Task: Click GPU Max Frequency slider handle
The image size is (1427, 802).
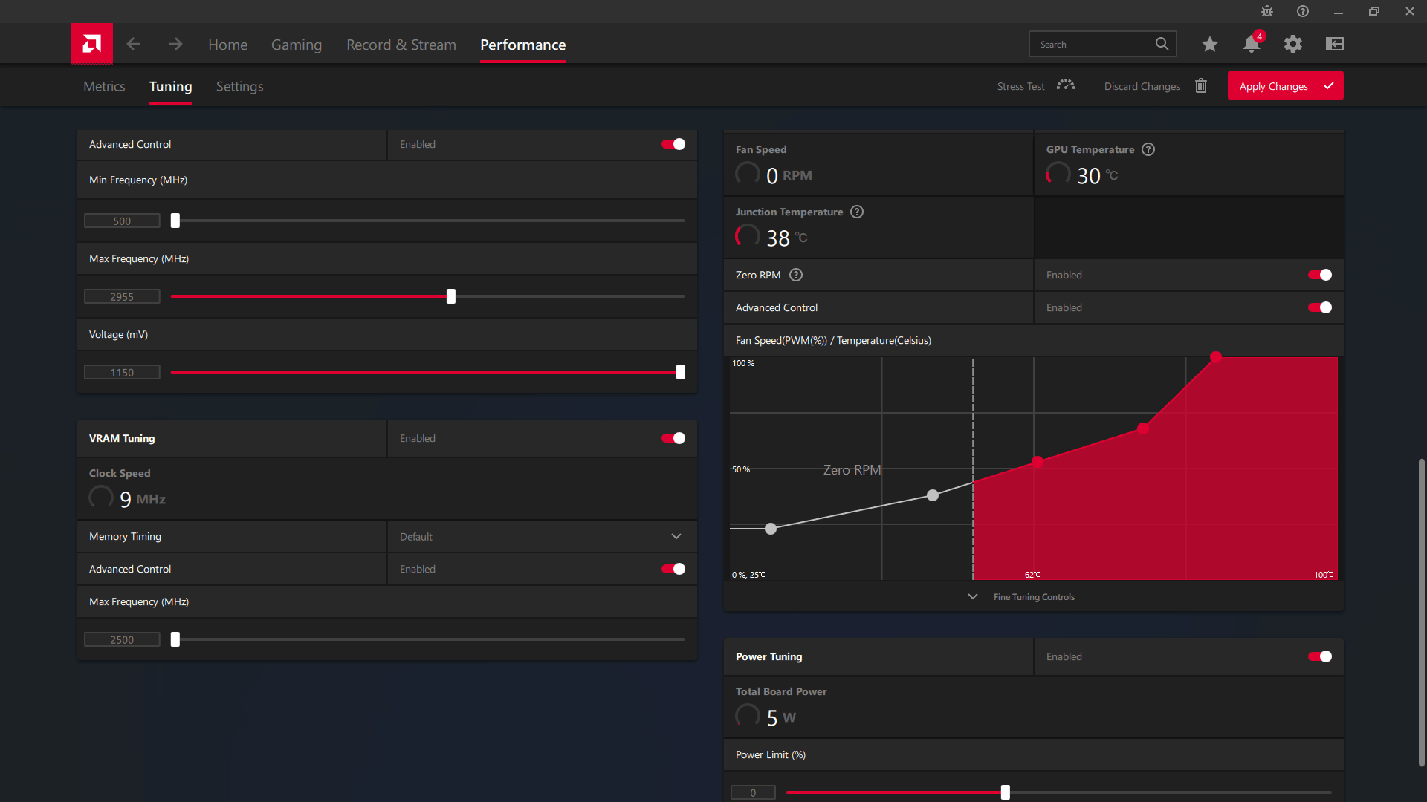Action: coord(450,296)
